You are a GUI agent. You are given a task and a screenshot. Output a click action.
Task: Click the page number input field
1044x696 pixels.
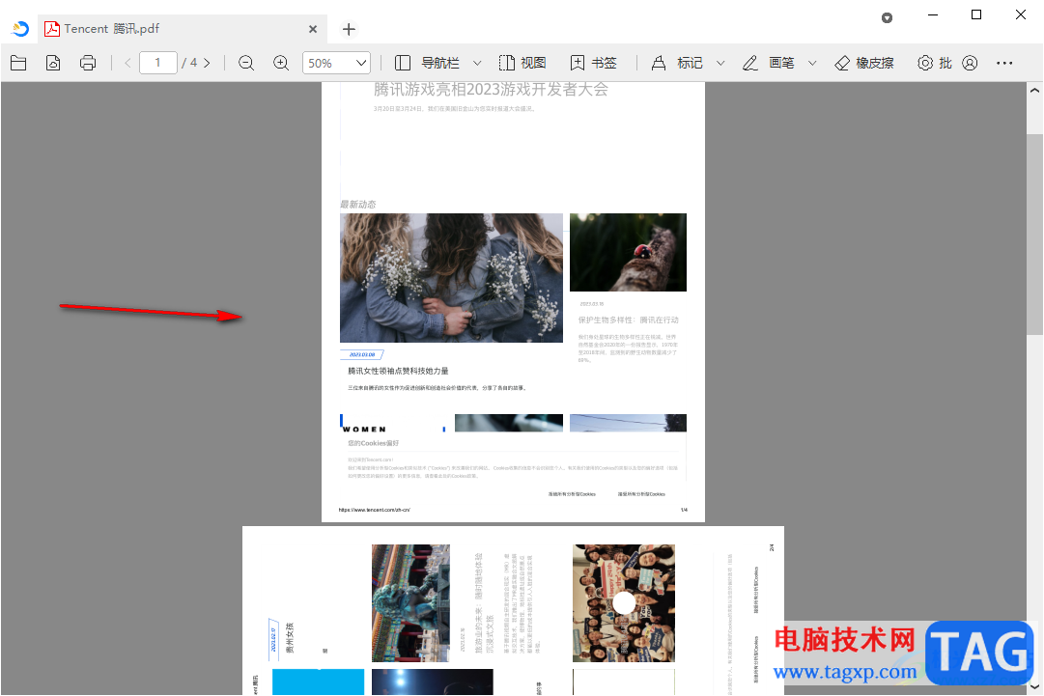(x=158, y=63)
